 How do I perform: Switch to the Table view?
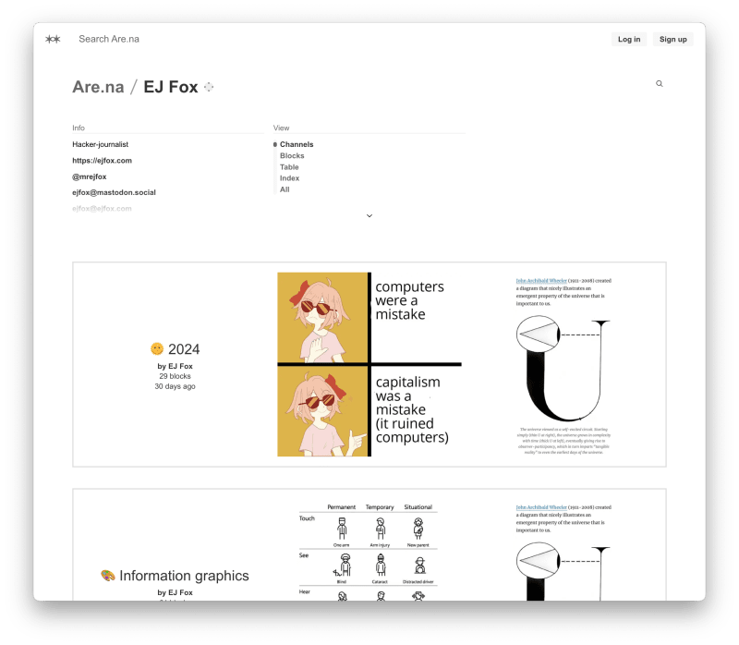pyautogui.click(x=289, y=167)
